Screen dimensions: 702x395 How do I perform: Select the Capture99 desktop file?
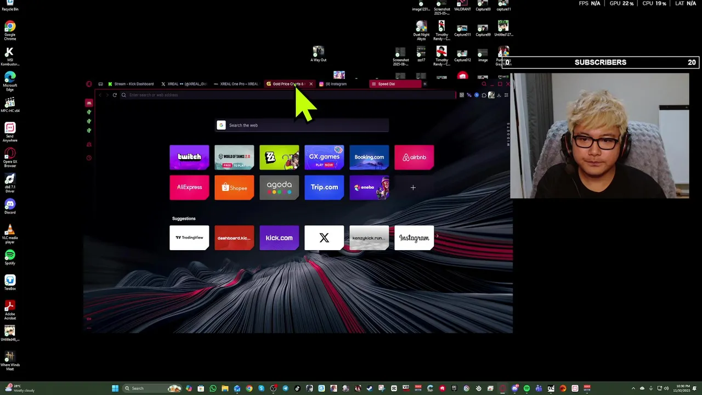pyautogui.click(x=483, y=30)
